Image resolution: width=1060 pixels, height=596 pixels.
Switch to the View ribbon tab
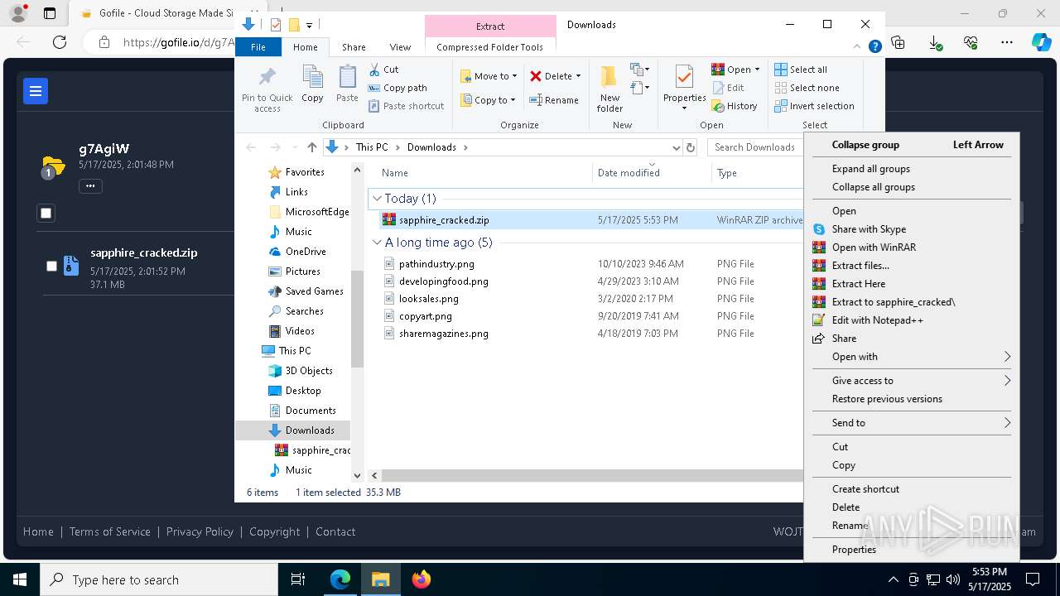point(400,47)
